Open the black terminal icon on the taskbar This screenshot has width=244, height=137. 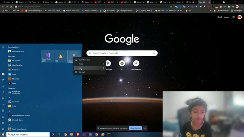[109, 134]
